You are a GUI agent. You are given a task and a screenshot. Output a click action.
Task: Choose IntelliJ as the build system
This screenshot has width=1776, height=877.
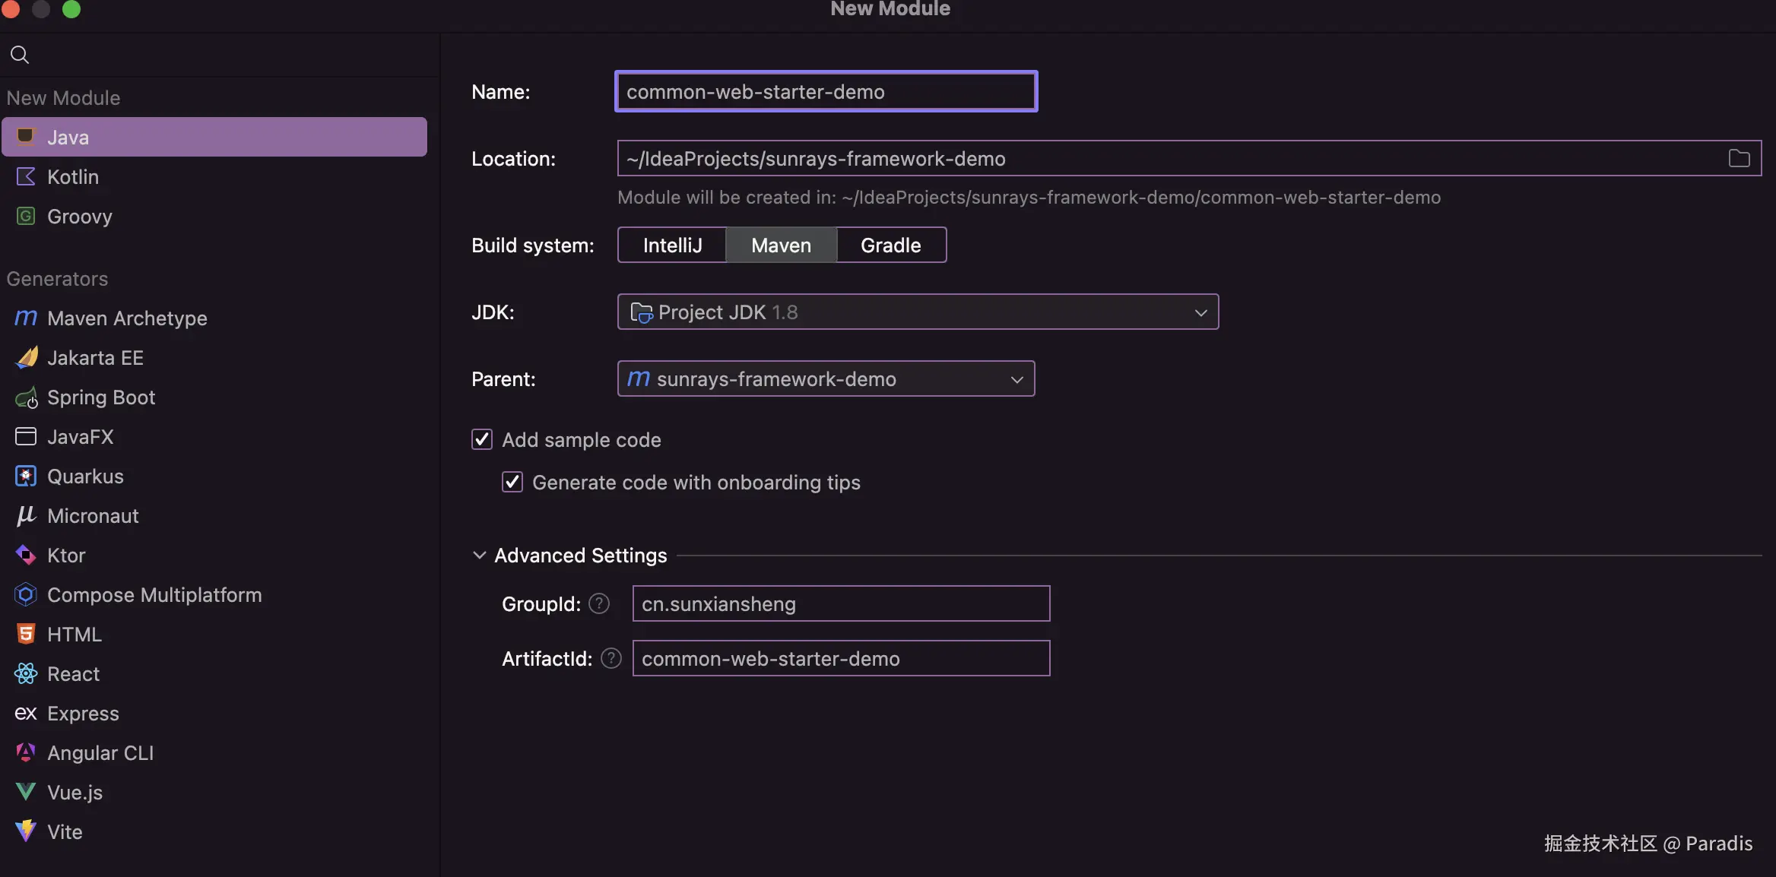(672, 245)
